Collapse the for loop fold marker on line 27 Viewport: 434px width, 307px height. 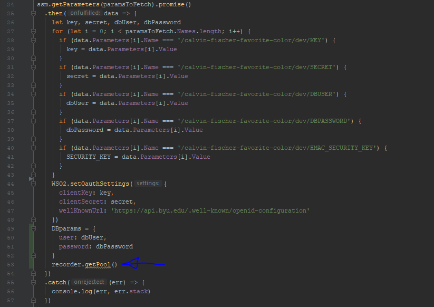[34, 31]
